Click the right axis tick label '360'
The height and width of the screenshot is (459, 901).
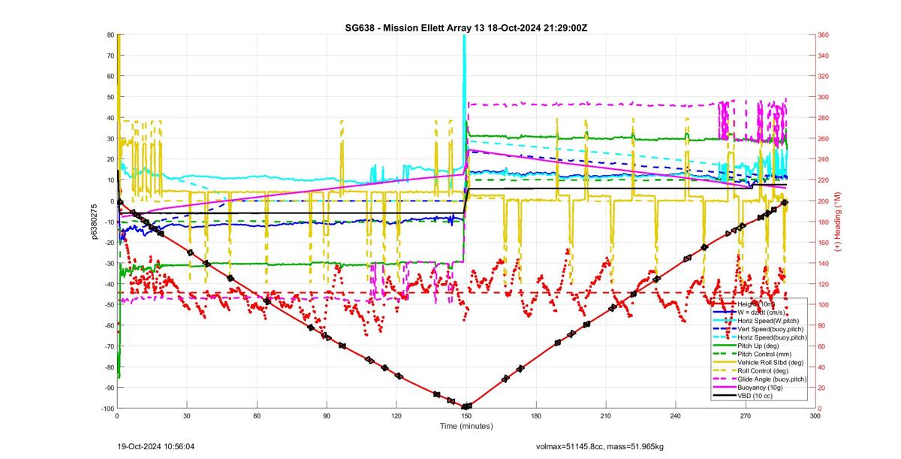click(824, 35)
